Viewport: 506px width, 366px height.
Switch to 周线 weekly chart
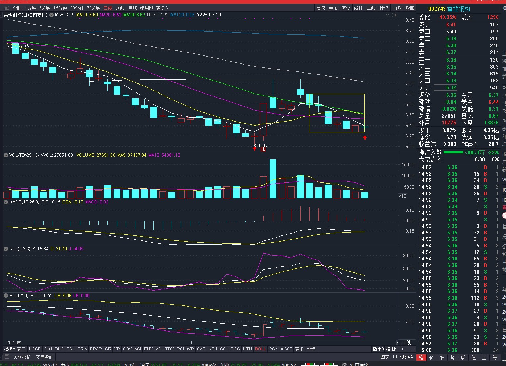point(120,8)
